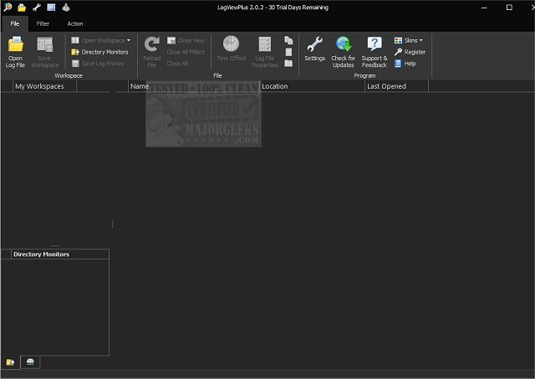Open the Time Offset tool
Viewport: 535px width, 379px height.
pyautogui.click(x=231, y=49)
